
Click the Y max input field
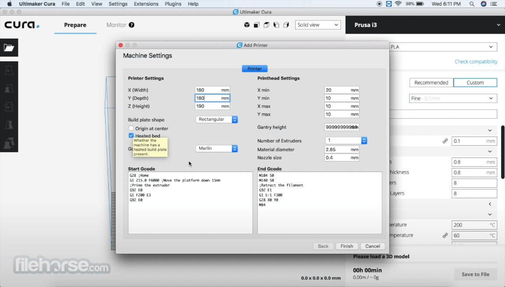pyautogui.click(x=342, y=114)
